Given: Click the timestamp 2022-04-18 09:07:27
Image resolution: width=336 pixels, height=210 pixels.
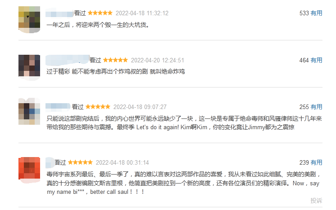Looking at the screenshot, I should (140, 107).
